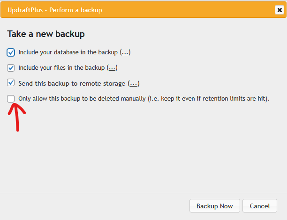Close the UpdraftPlus backup dialog

(x=279, y=10)
